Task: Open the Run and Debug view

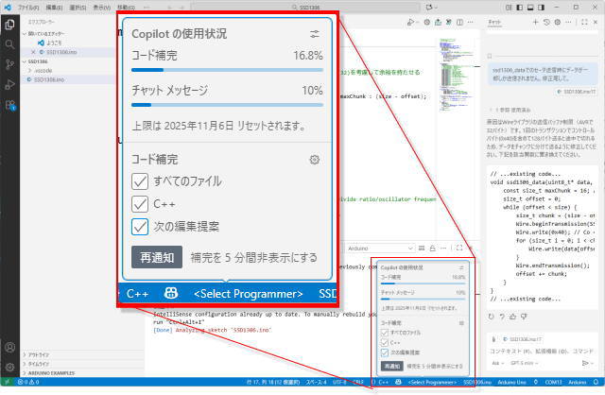Action: (x=10, y=86)
